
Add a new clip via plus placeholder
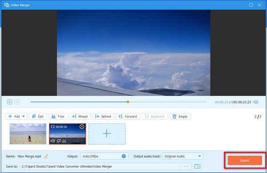107,134
